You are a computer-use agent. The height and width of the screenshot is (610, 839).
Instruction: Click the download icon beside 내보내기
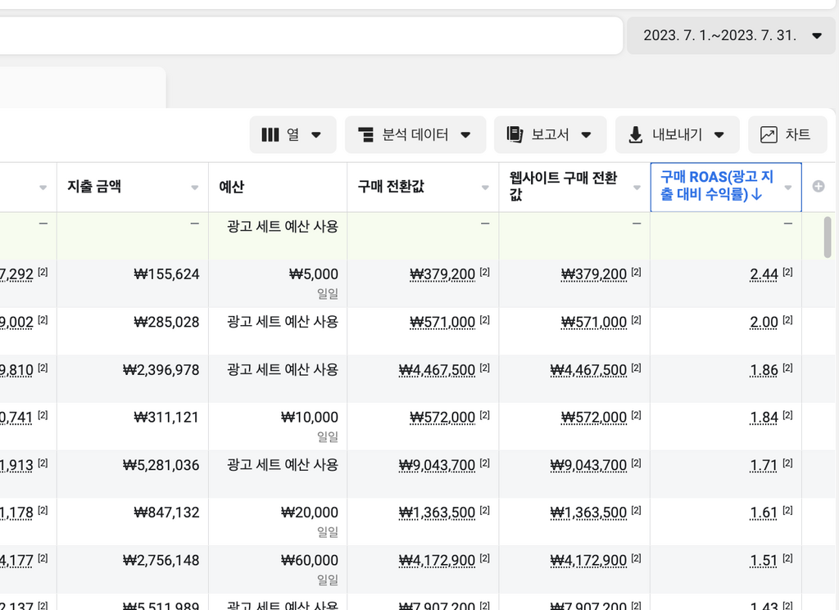(635, 135)
